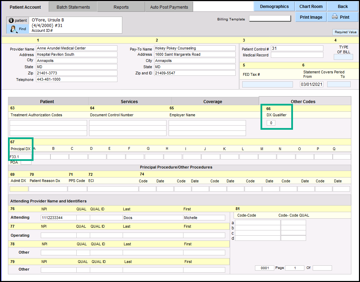
Task: Focus the Billing Template field
Action: 270,19
